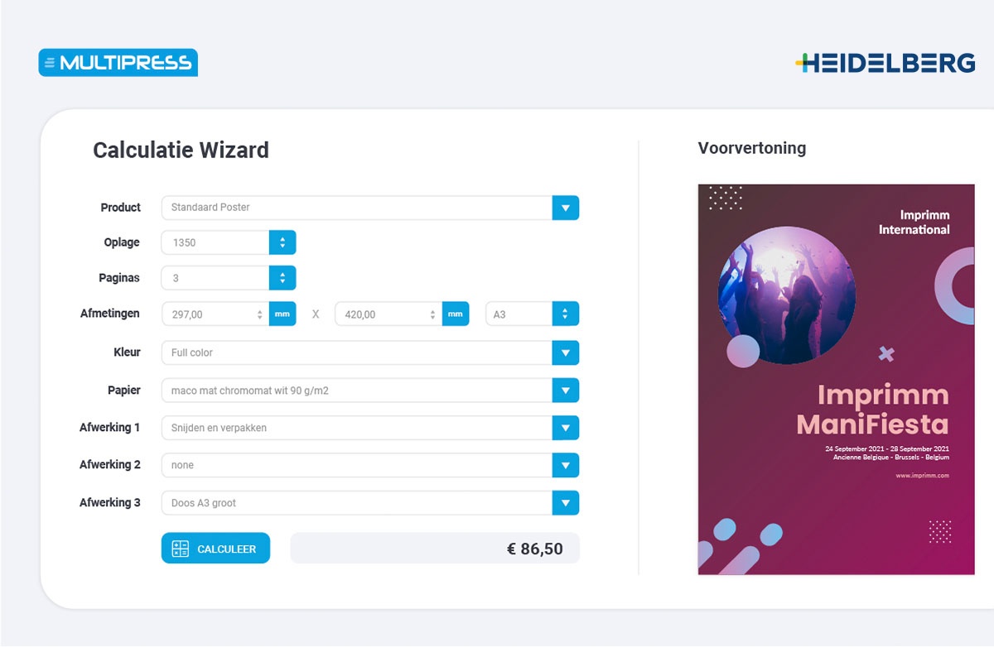Image resolution: width=994 pixels, height=647 pixels.
Task: Click the small spinner arrows in width field
Action: tap(259, 314)
